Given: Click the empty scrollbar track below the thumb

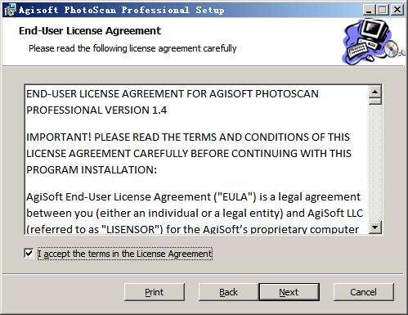Looking at the screenshot, I should pyautogui.click(x=375, y=163).
